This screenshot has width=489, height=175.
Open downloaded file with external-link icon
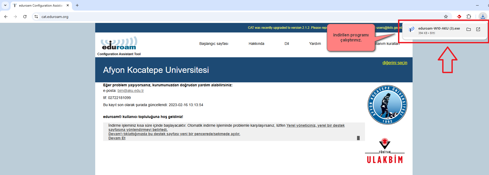click(x=478, y=29)
